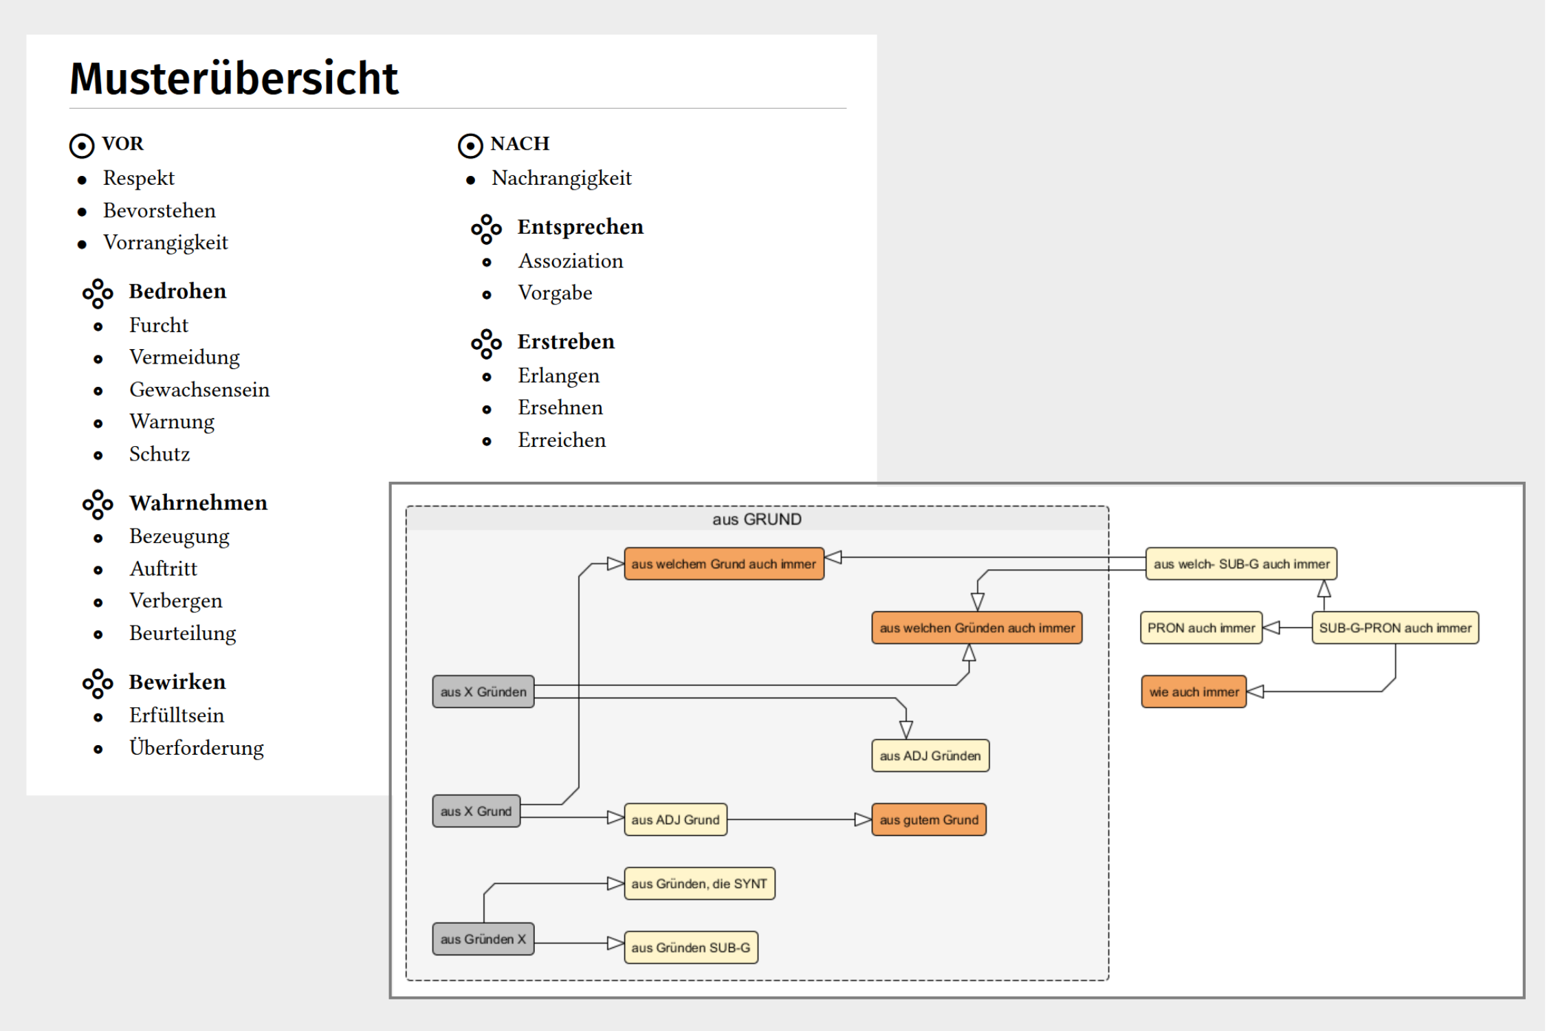Click the VOR target circle icon
Screen dimensions: 1547x1031
[82, 146]
